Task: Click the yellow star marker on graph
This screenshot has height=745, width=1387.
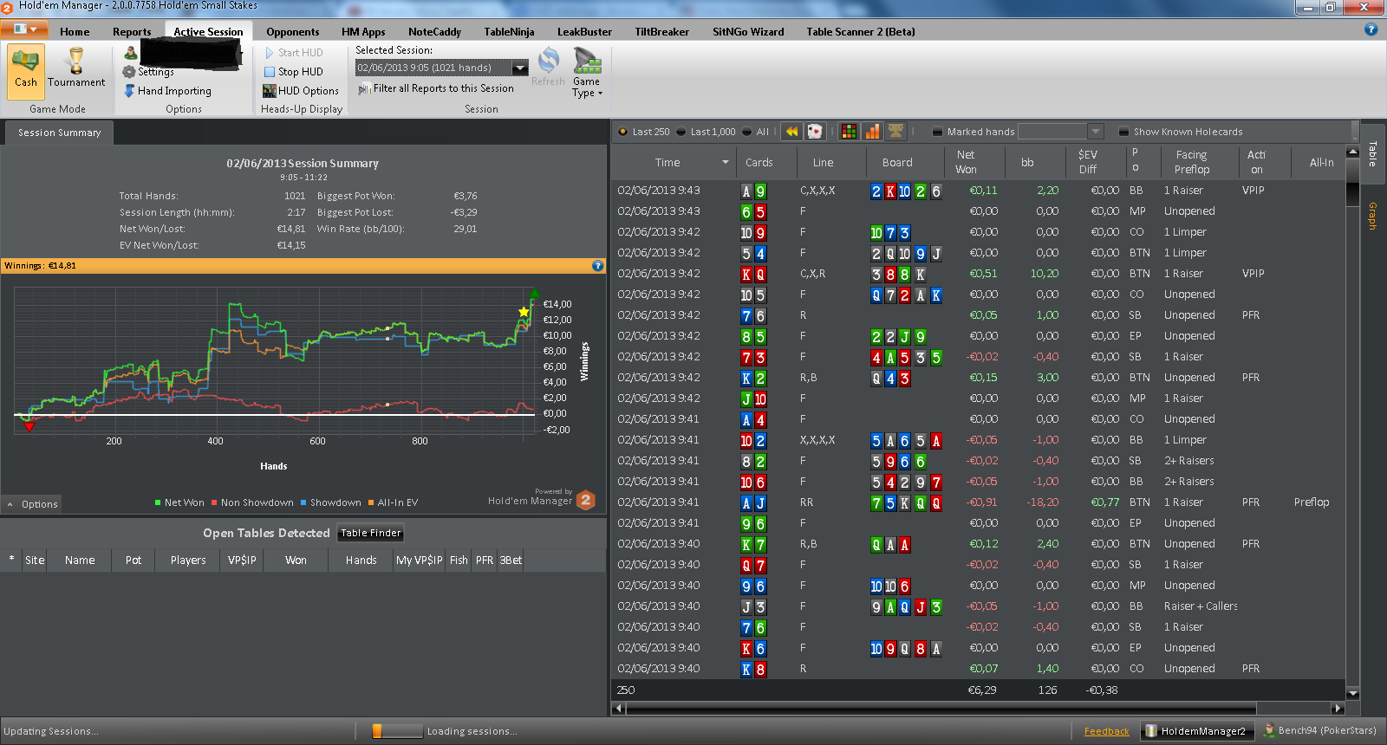Action: (524, 311)
